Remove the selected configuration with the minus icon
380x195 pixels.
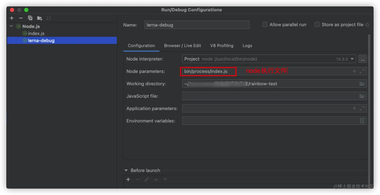[21, 18]
